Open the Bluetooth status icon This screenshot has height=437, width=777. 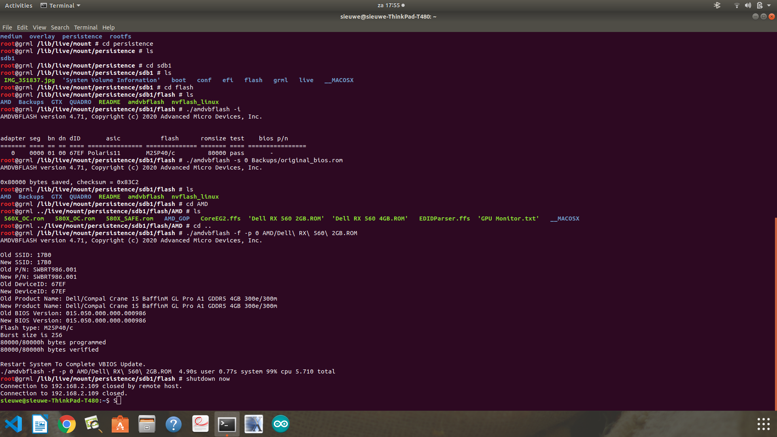(x=717, y=5)
